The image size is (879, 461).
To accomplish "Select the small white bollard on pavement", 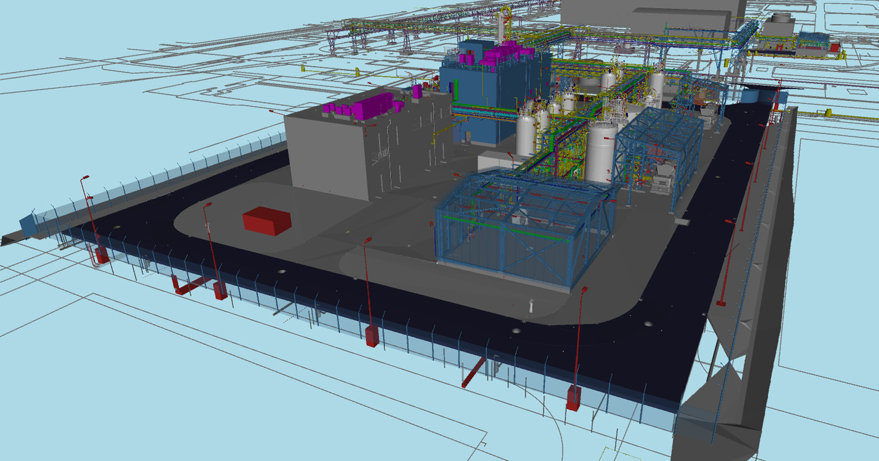I will point(531,306).
